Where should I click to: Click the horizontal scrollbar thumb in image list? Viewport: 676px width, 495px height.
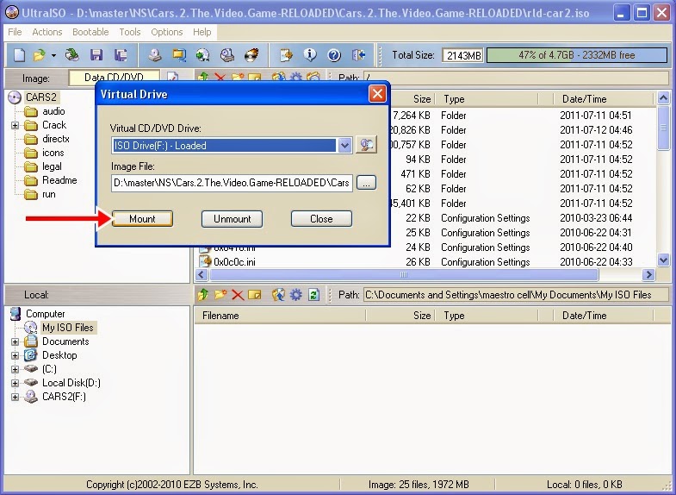pos(404,274)
